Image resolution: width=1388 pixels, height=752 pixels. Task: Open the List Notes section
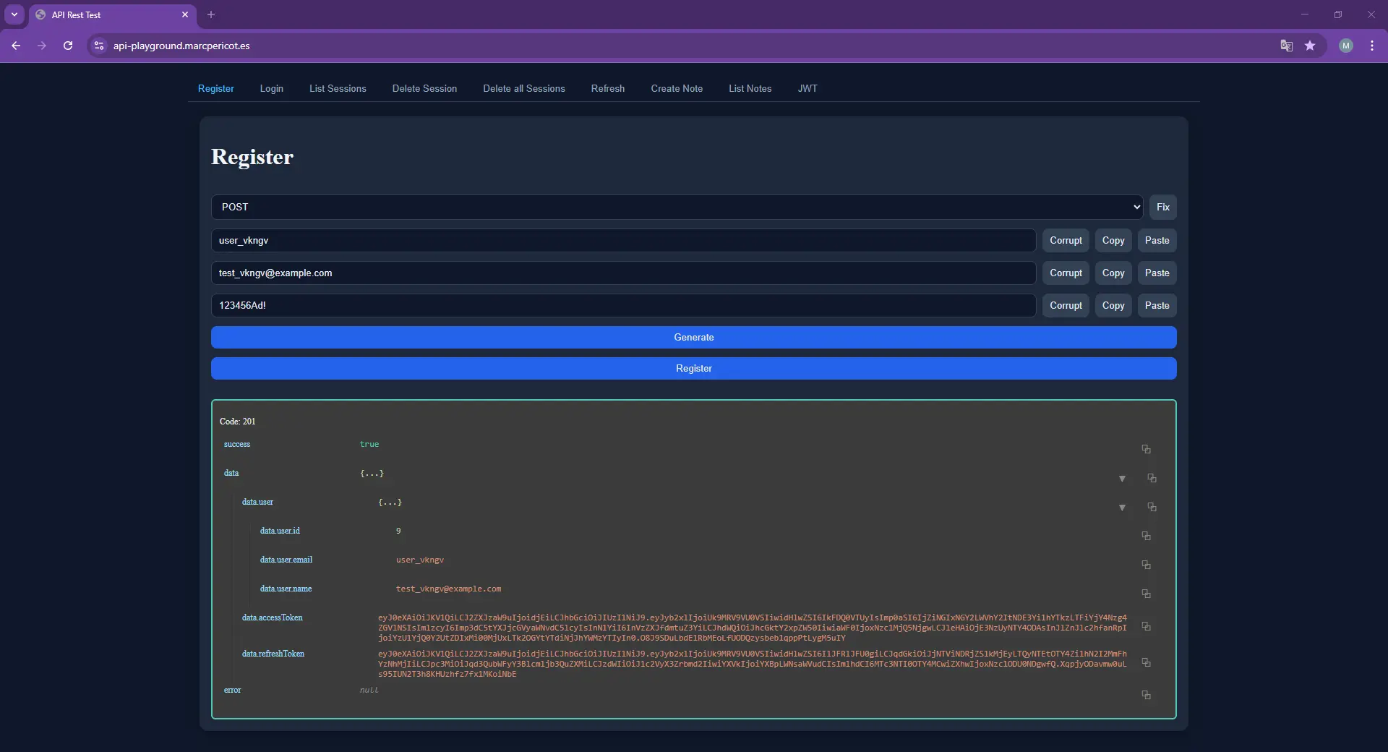pyautogui.click(x=750, y=88)
